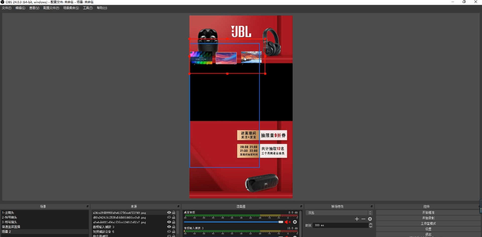Restore the OBS window size
The image size is (482, 237).
(x=464, y=2)
